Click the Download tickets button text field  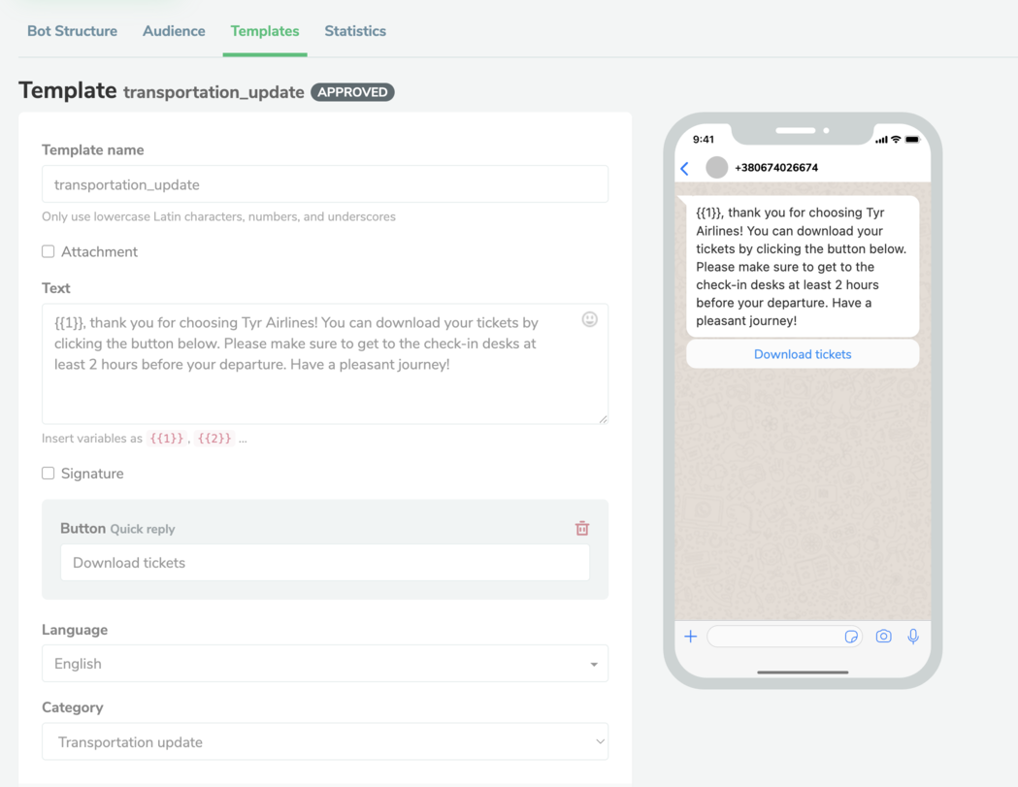[325, 562]
